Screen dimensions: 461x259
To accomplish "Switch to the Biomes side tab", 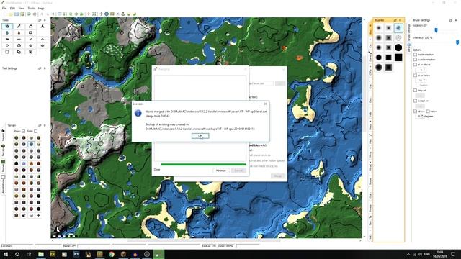I will [x=3, y=166].
